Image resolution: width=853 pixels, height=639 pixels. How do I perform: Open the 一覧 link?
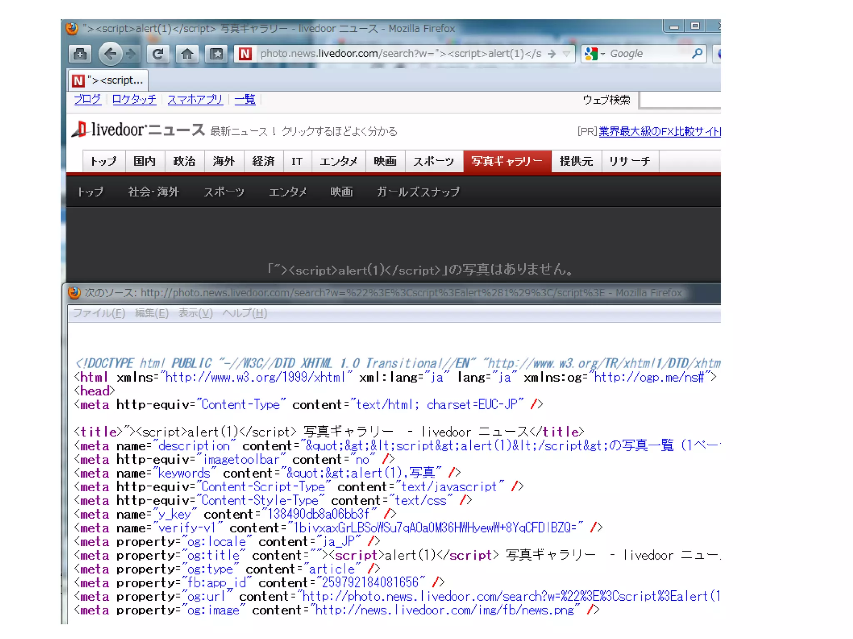[x=245, y=99]
